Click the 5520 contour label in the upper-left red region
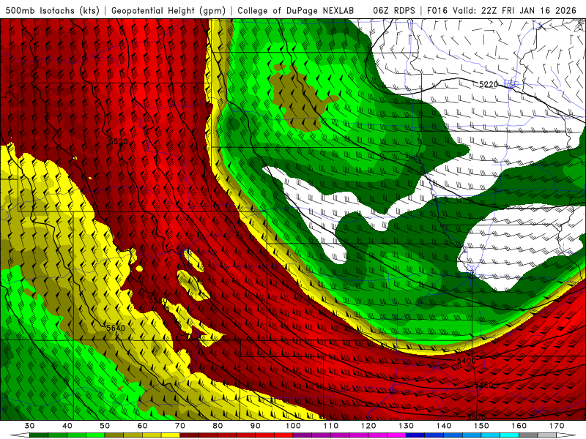Screen dimensions: 586x439 pos(118,141)
